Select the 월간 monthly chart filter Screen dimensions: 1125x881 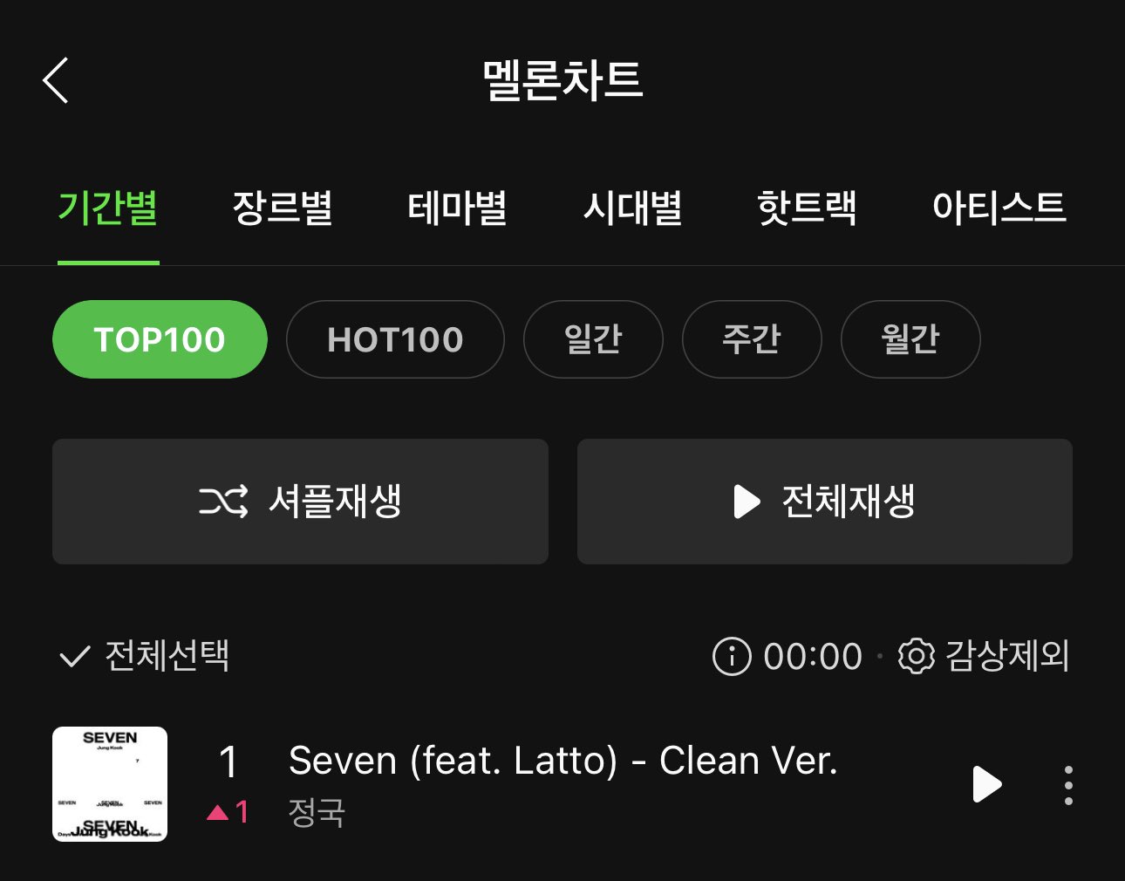pyautogui.click(x=910, y=339)
